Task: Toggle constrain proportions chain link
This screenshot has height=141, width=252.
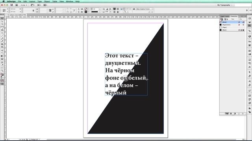Action: [33, 11]
